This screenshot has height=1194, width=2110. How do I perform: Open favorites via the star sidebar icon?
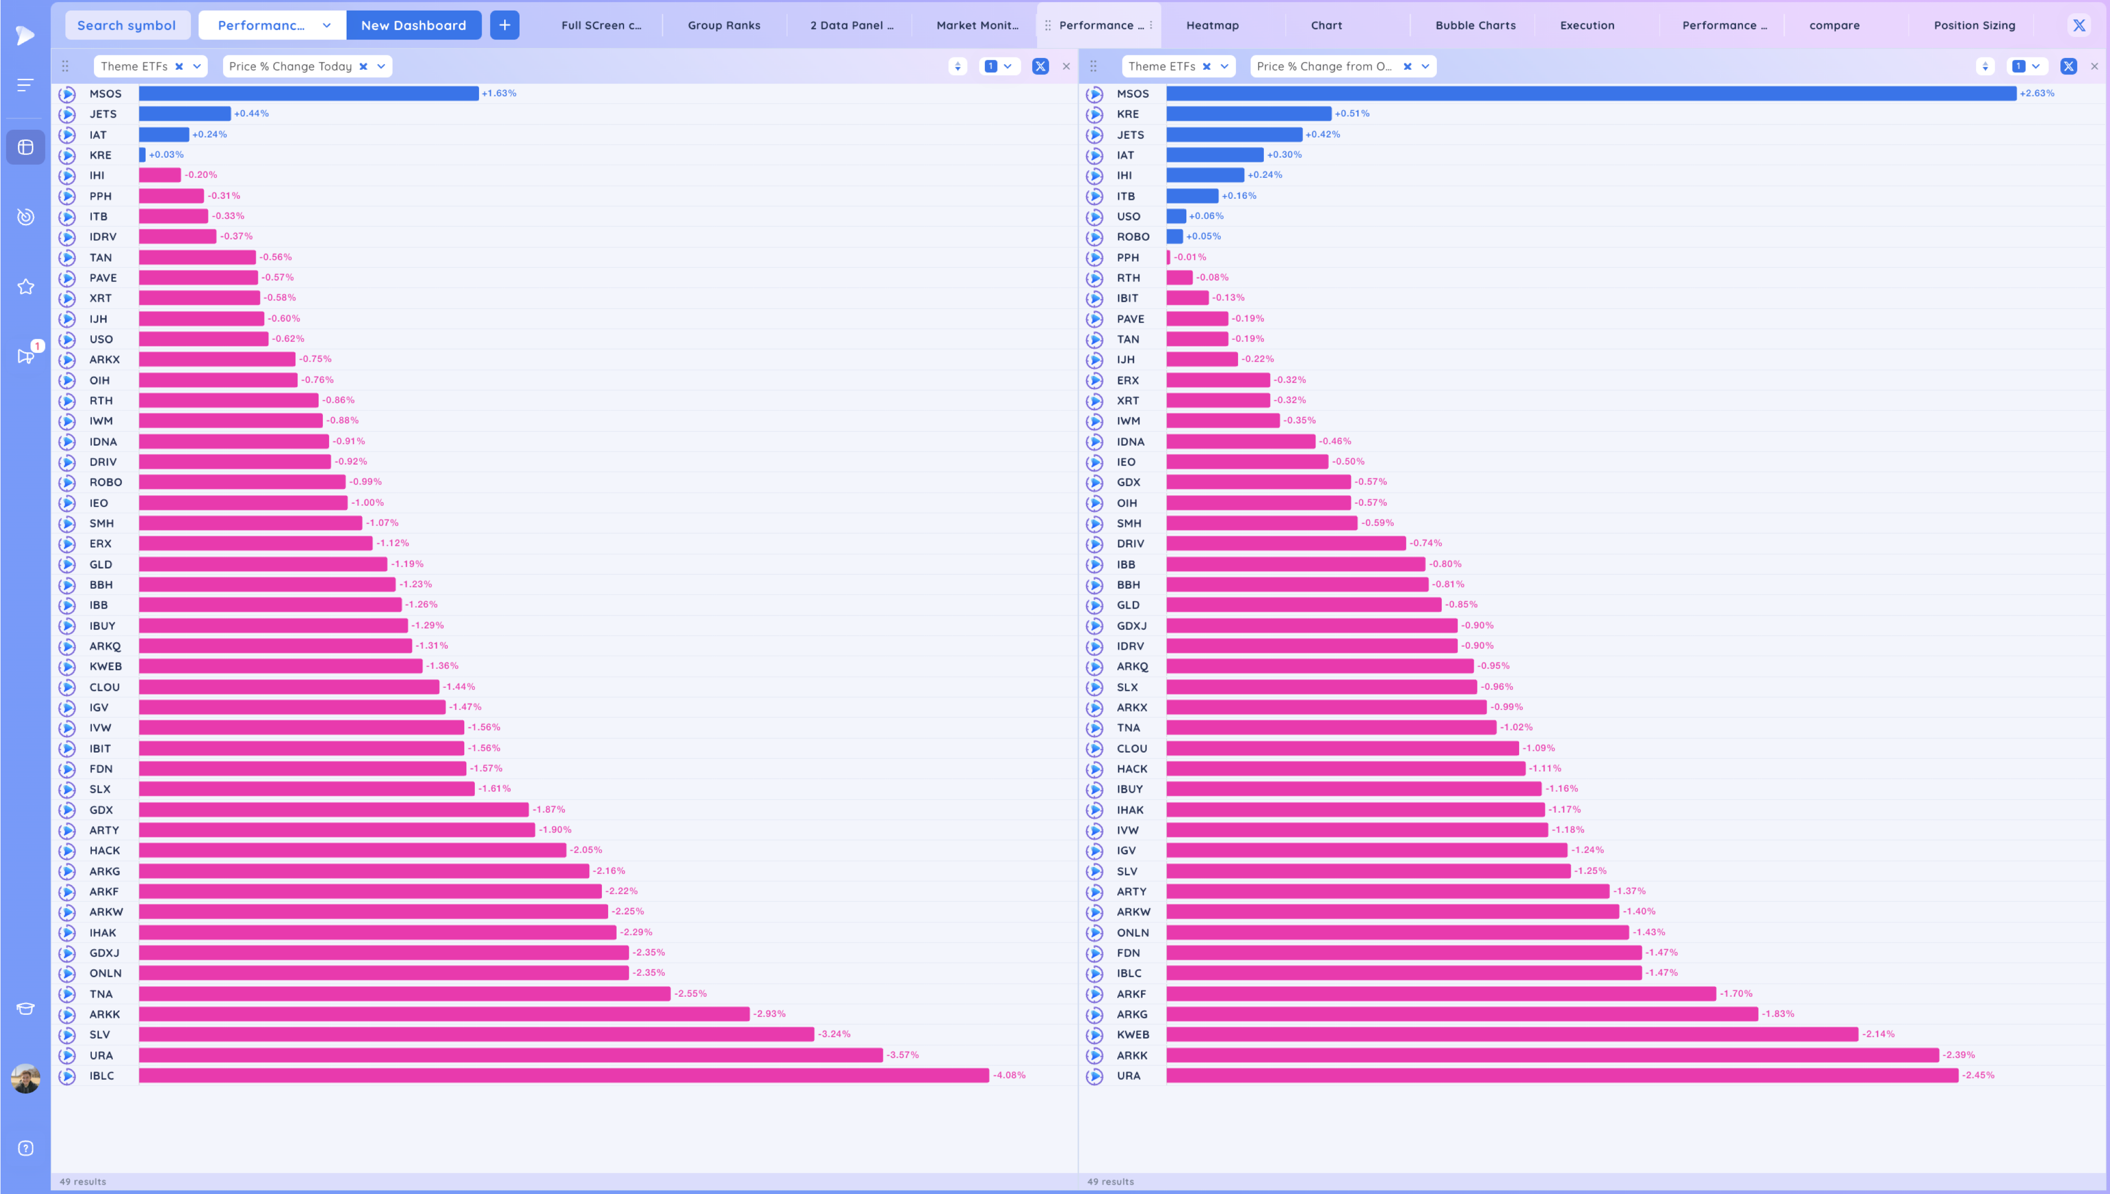pos(25,286)
